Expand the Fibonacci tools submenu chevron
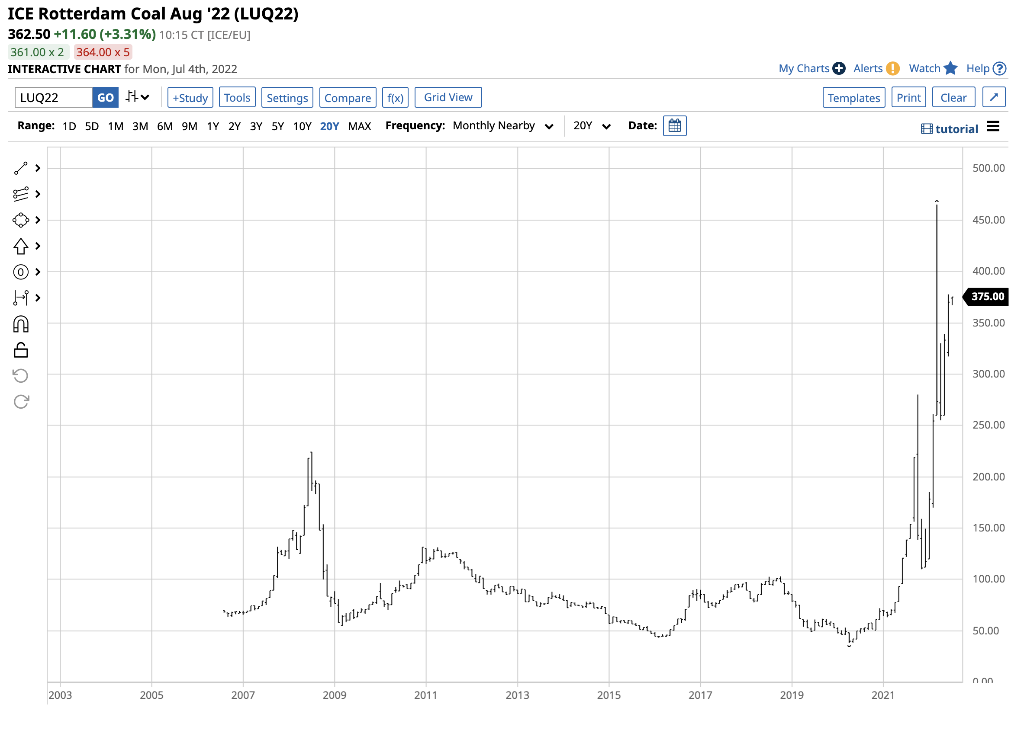This screenshot has width=1024, height=730. click(38, 195)
